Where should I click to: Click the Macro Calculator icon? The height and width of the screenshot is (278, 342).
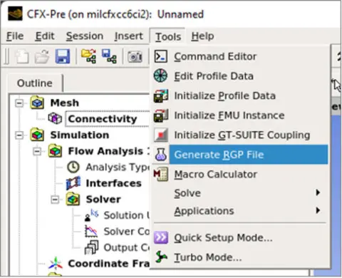(161, 174)
